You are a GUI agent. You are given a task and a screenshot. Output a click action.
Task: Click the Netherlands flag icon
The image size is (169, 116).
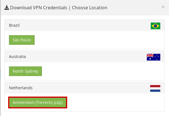tap(155, 88)
